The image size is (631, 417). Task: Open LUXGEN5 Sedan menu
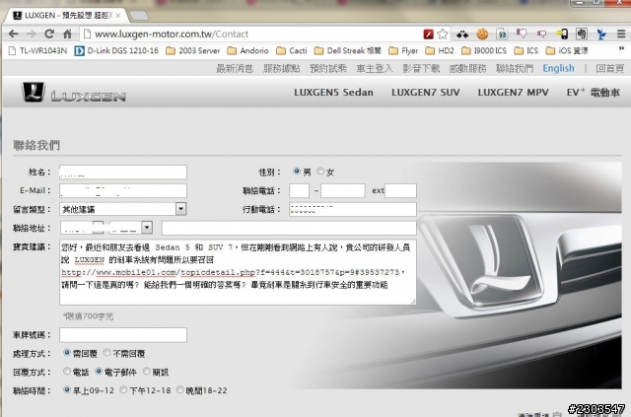(333, 93)
